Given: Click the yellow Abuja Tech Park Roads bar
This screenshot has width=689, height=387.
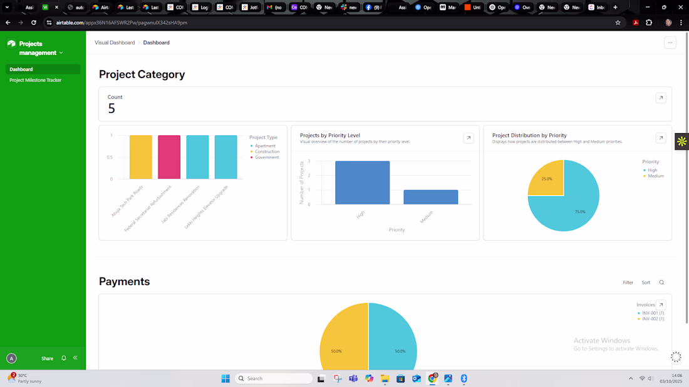Looking at the screenshot, I should tap(140, 157).
